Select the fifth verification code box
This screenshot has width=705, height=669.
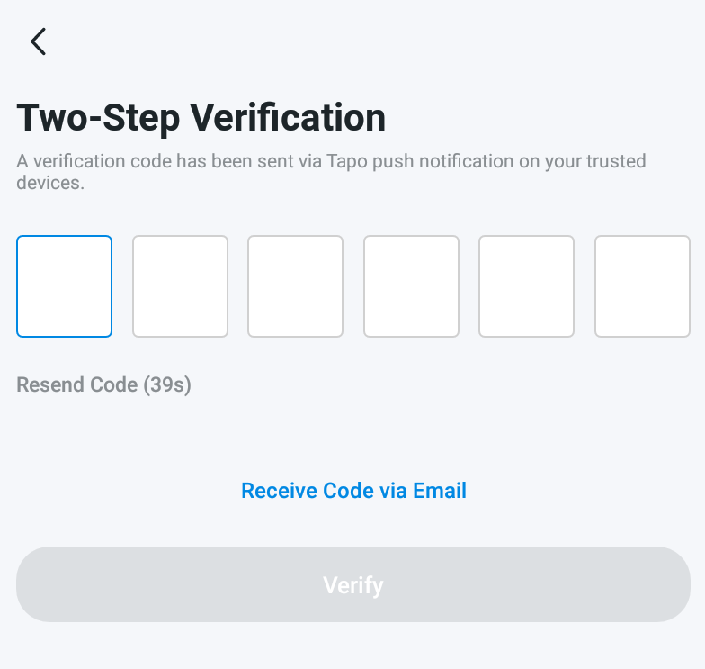(x=526, y=286)
